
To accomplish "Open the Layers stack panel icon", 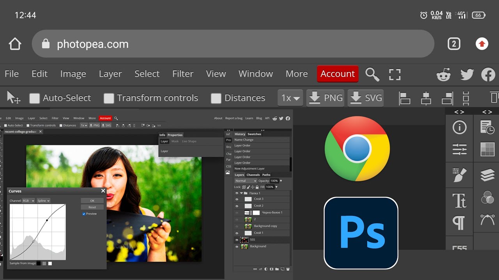I will pos(487,175).
